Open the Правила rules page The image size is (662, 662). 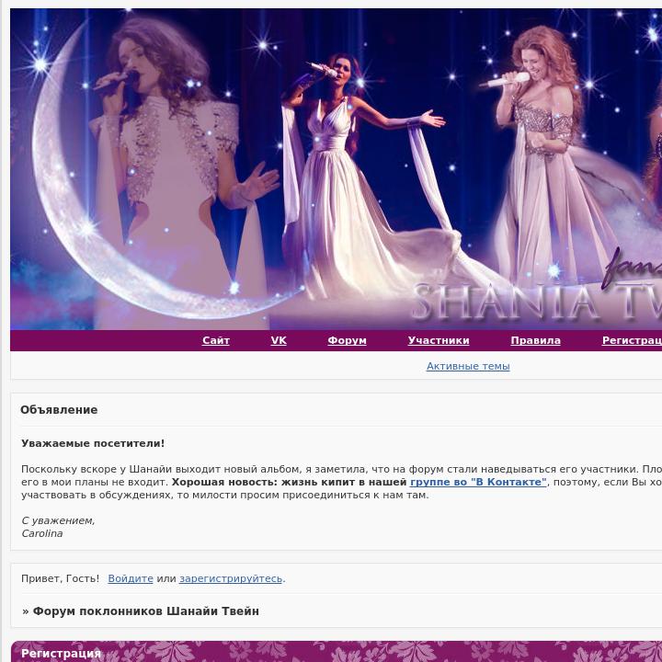point(536,340)
